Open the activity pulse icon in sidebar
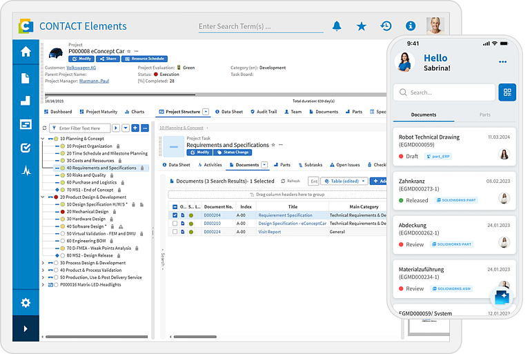530x354 pixels. (26, 170)
